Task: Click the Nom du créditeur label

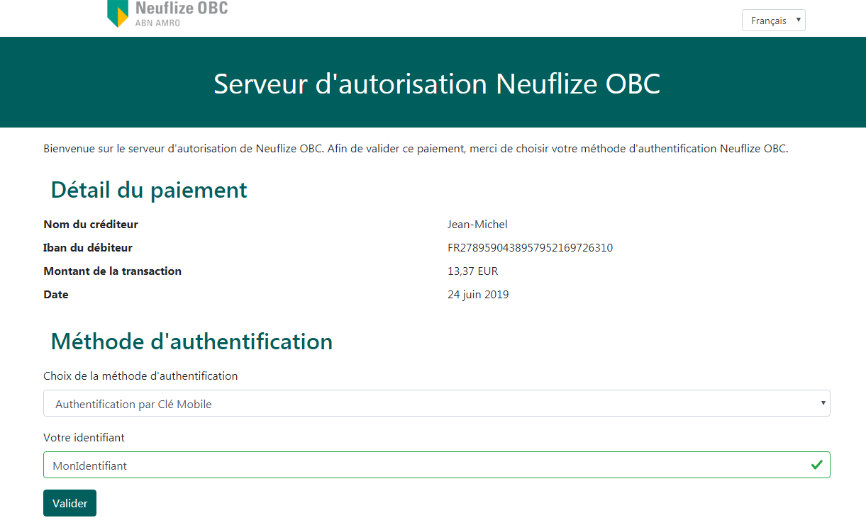Action: click(91, 225)
